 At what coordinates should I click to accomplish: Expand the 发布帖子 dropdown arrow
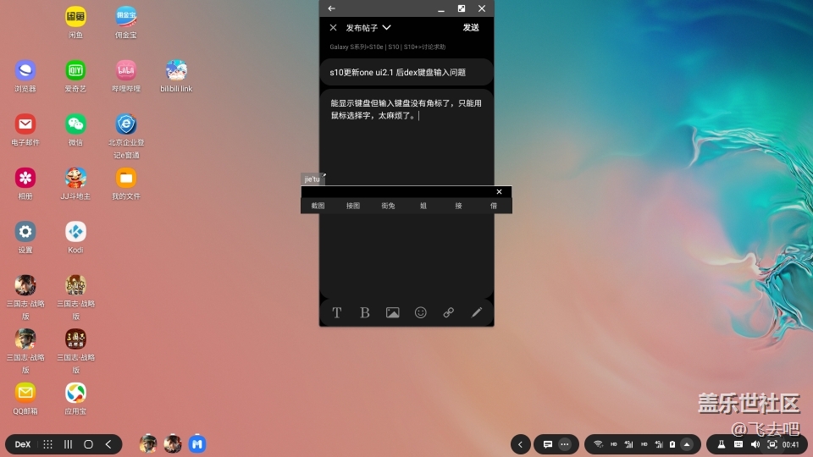pos(387,27)
